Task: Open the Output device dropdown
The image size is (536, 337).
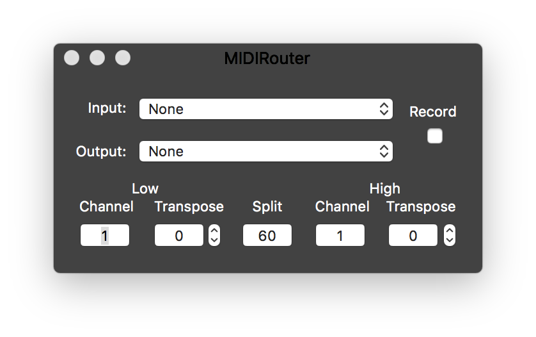Action: 265,151
